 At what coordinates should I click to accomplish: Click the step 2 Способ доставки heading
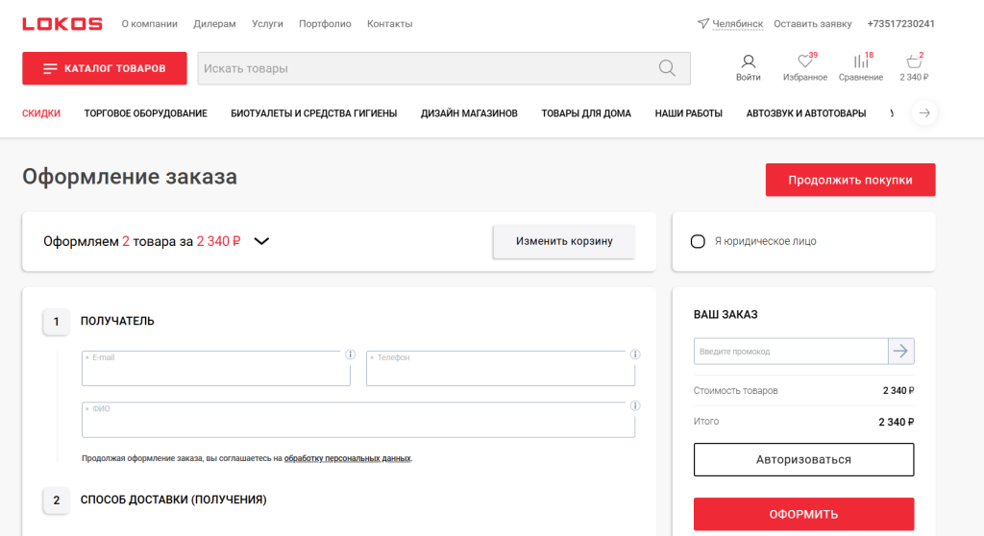pos(174,499)
